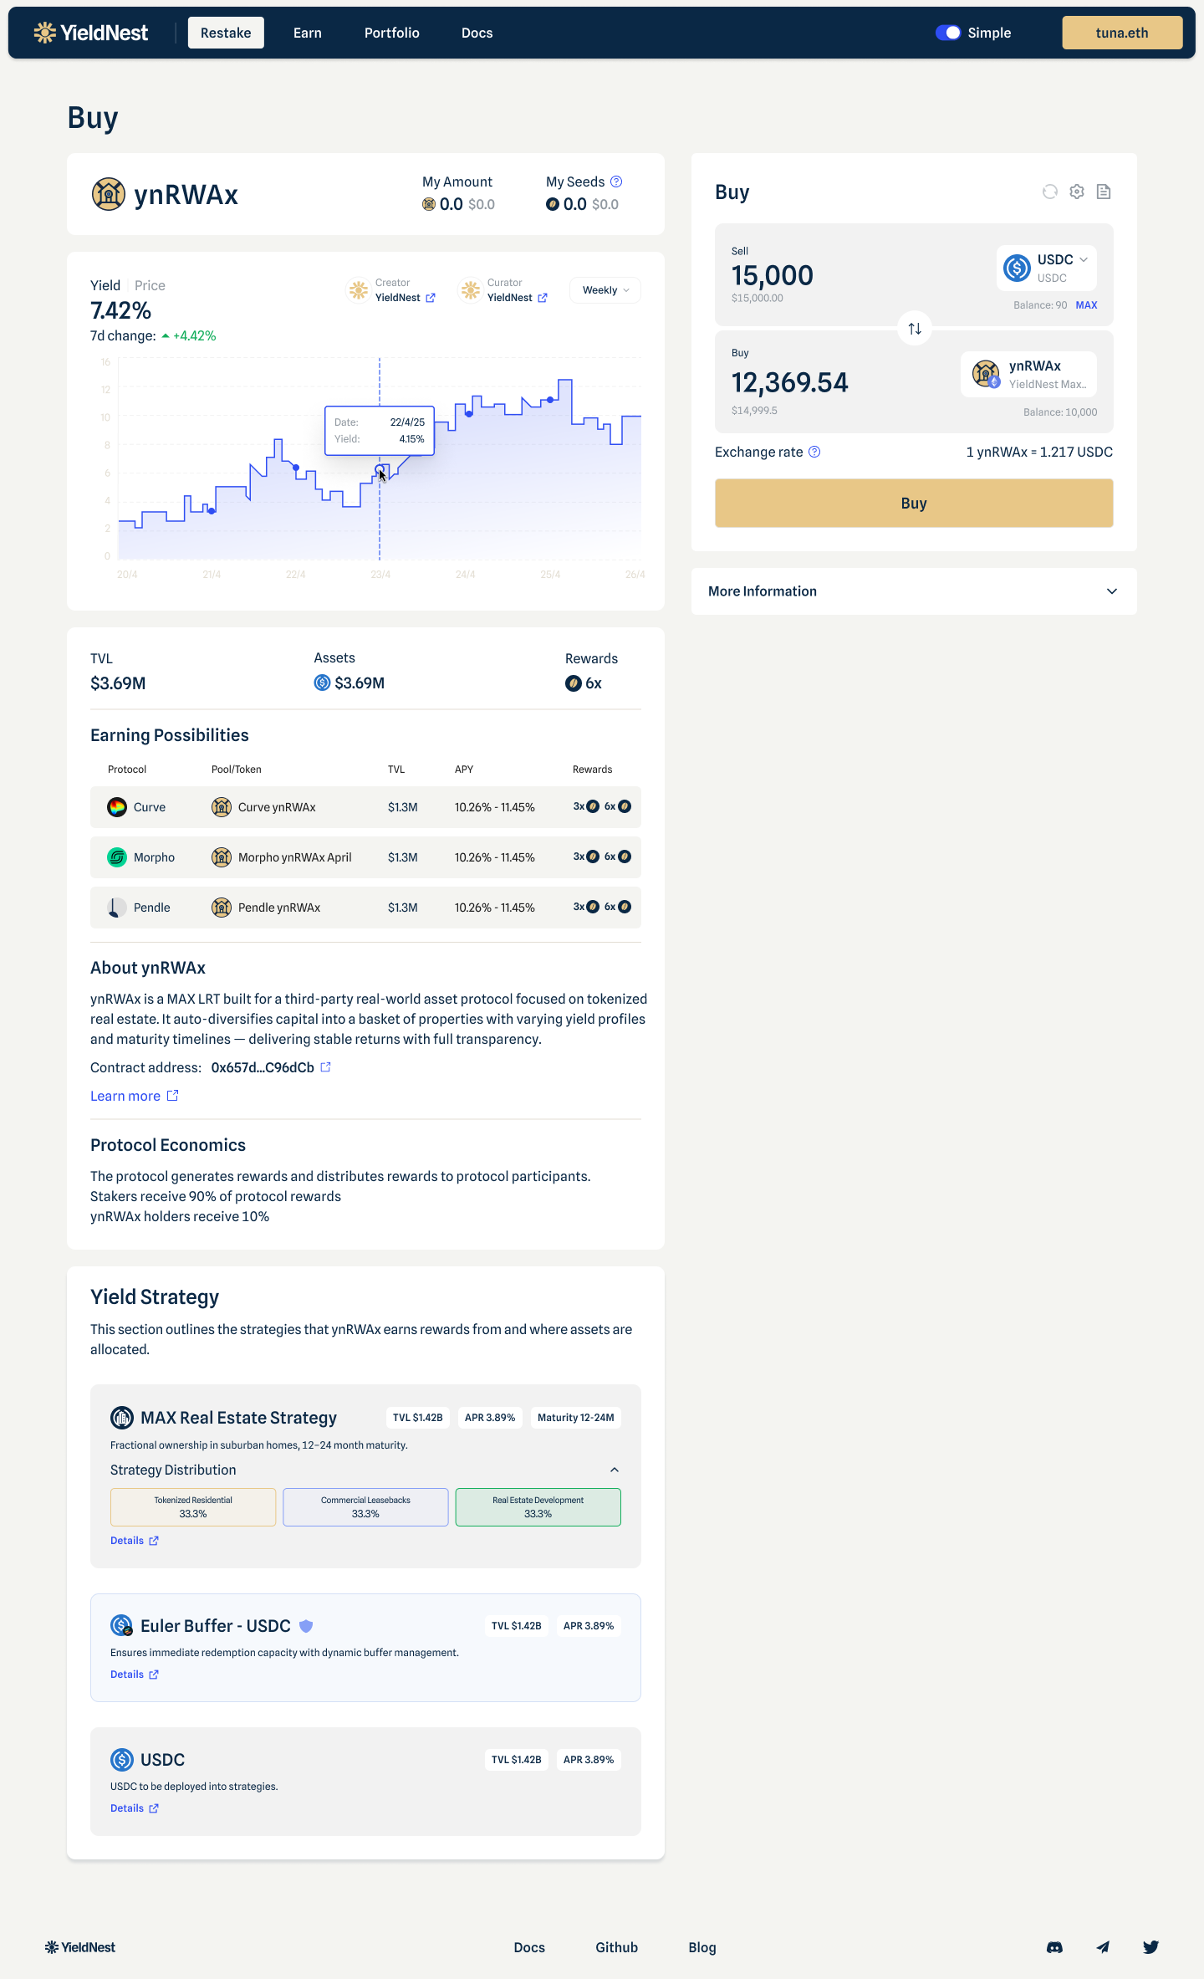The height and width of the screenshot is (1979, 1204).
Task: Click MAX to use full balance
Action: 1087,305
